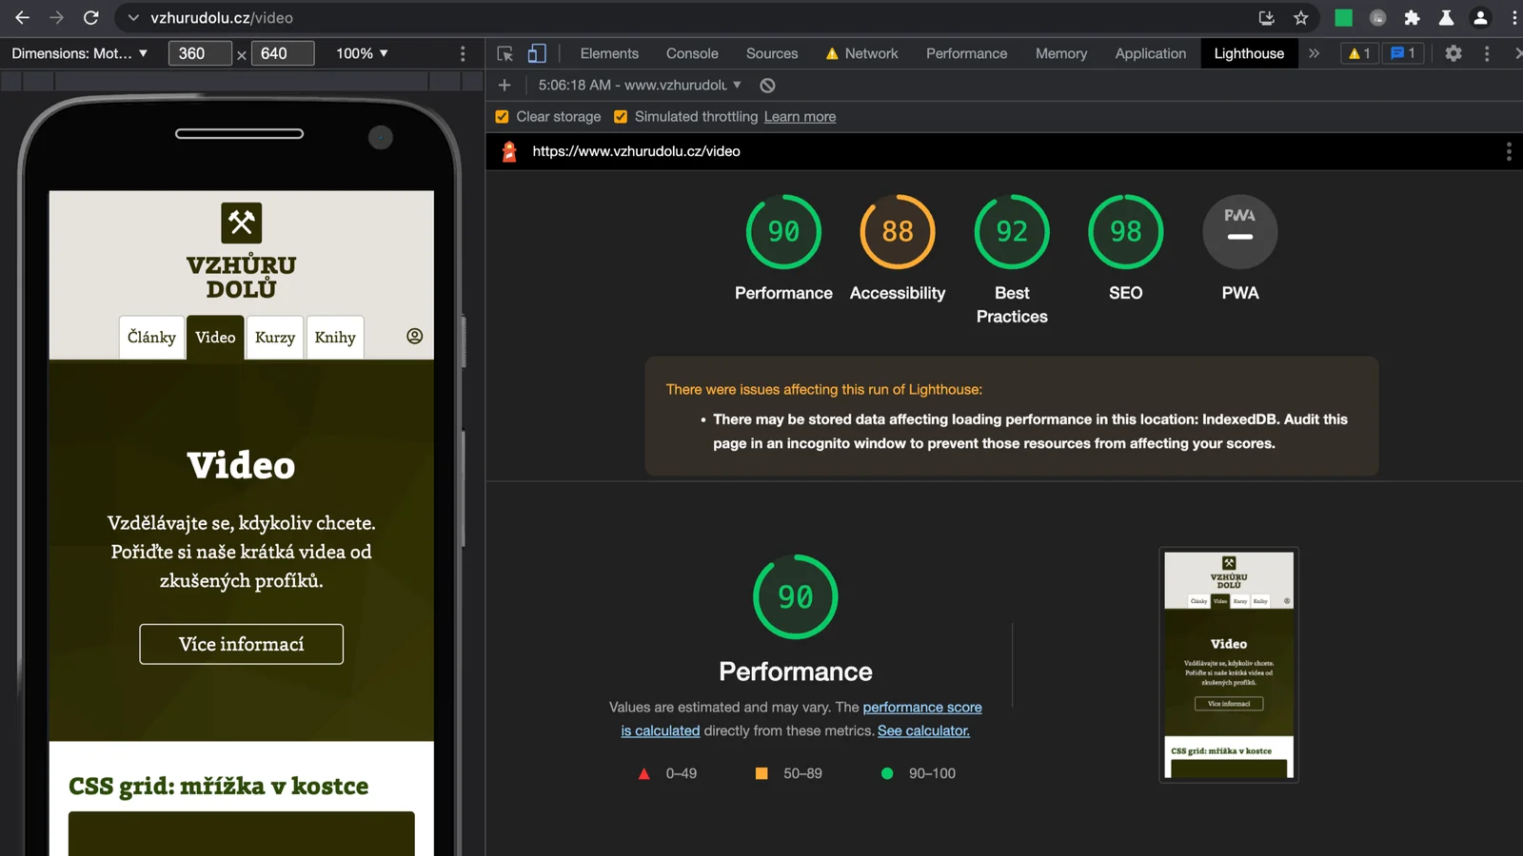The width and height of the screenshot is (1523, 856).
Task: Open DevTools settings gear
Action: pos(1453,54)
